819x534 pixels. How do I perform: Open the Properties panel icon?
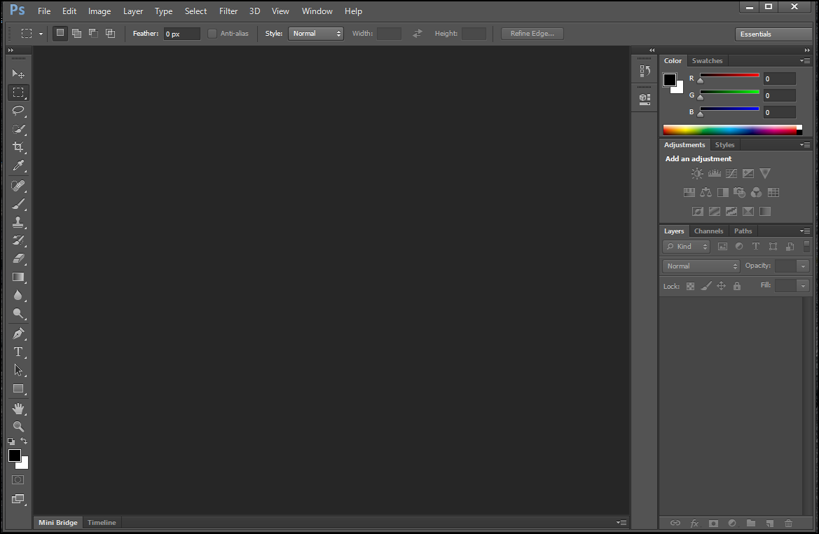point(645,99)
